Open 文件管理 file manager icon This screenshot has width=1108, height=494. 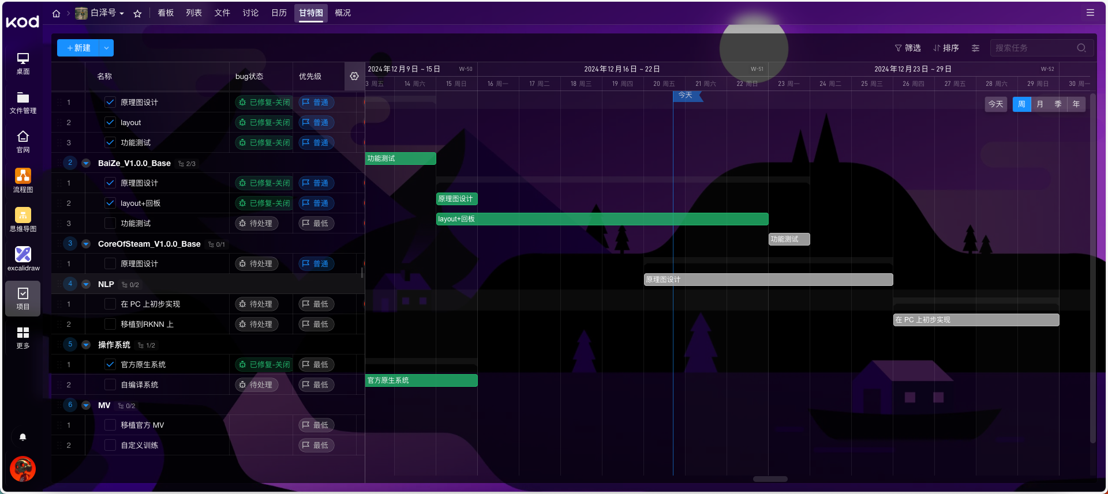23,101
